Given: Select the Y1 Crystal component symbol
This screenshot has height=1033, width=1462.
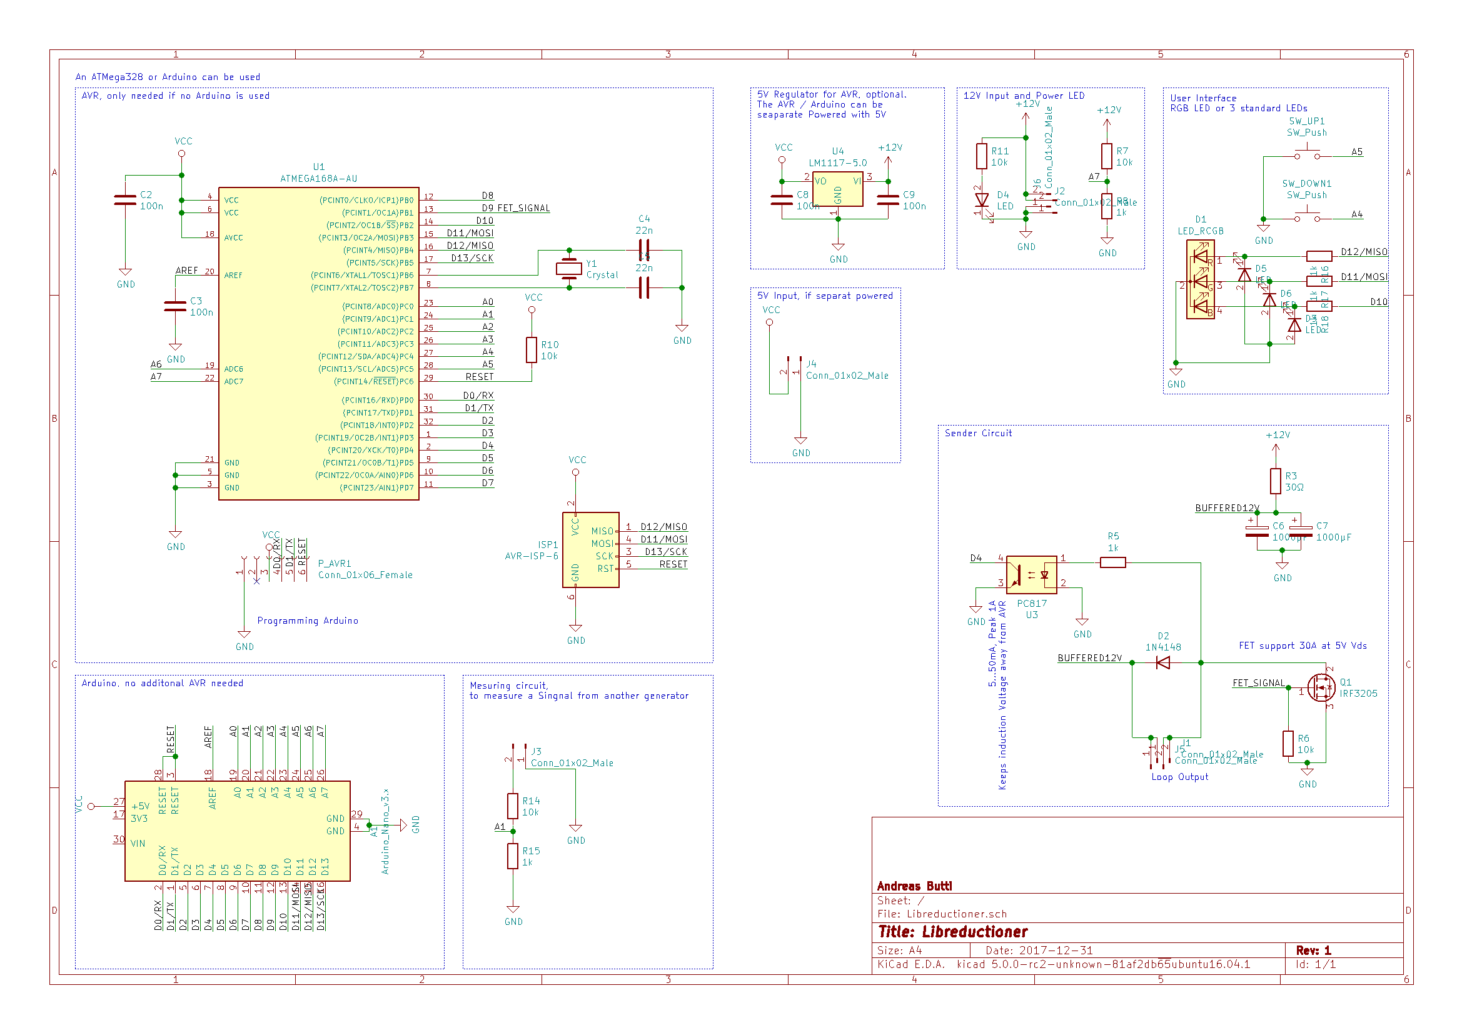Looking at the screenshot, I should 568,269.
